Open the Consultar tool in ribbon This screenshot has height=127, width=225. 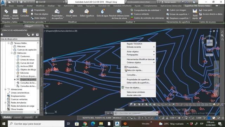(25, 13)
